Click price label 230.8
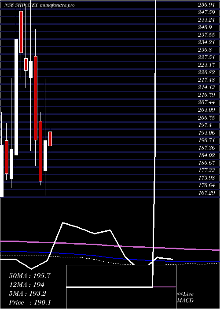Viewport: 220px width, 309px height. (205, 49)
